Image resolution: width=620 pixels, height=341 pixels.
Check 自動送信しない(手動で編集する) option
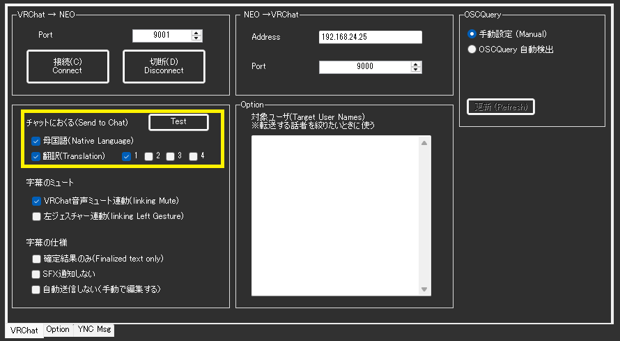click(x=36, y=289)
